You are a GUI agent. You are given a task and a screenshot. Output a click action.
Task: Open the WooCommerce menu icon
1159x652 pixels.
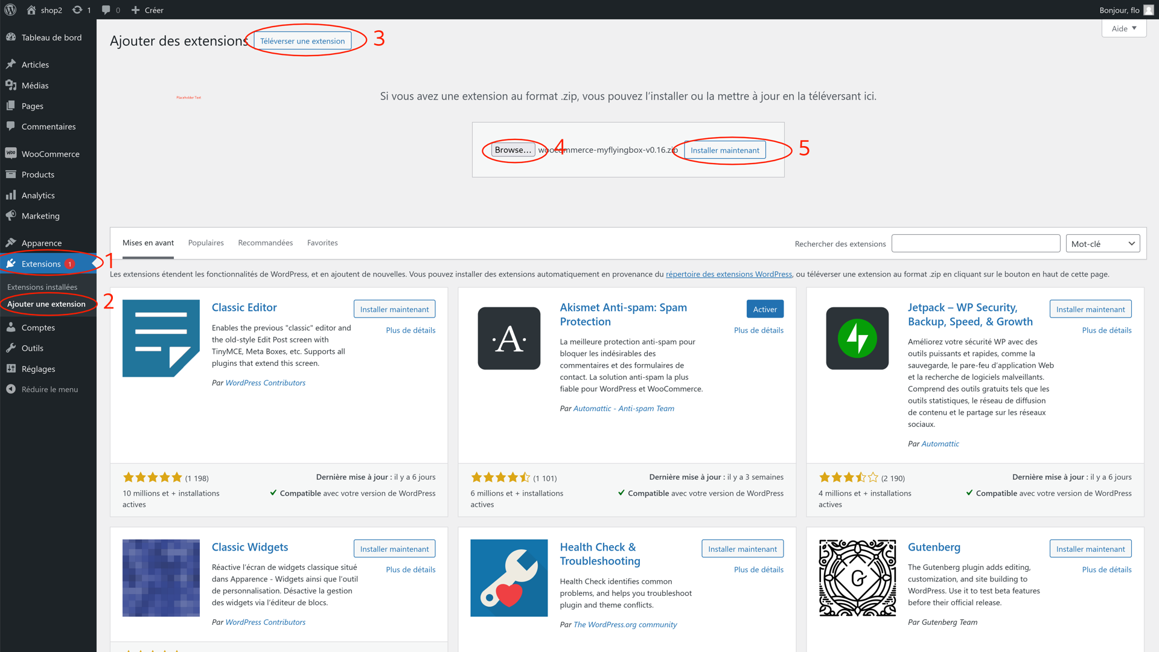pyautogui.click(x=11, y=153)
